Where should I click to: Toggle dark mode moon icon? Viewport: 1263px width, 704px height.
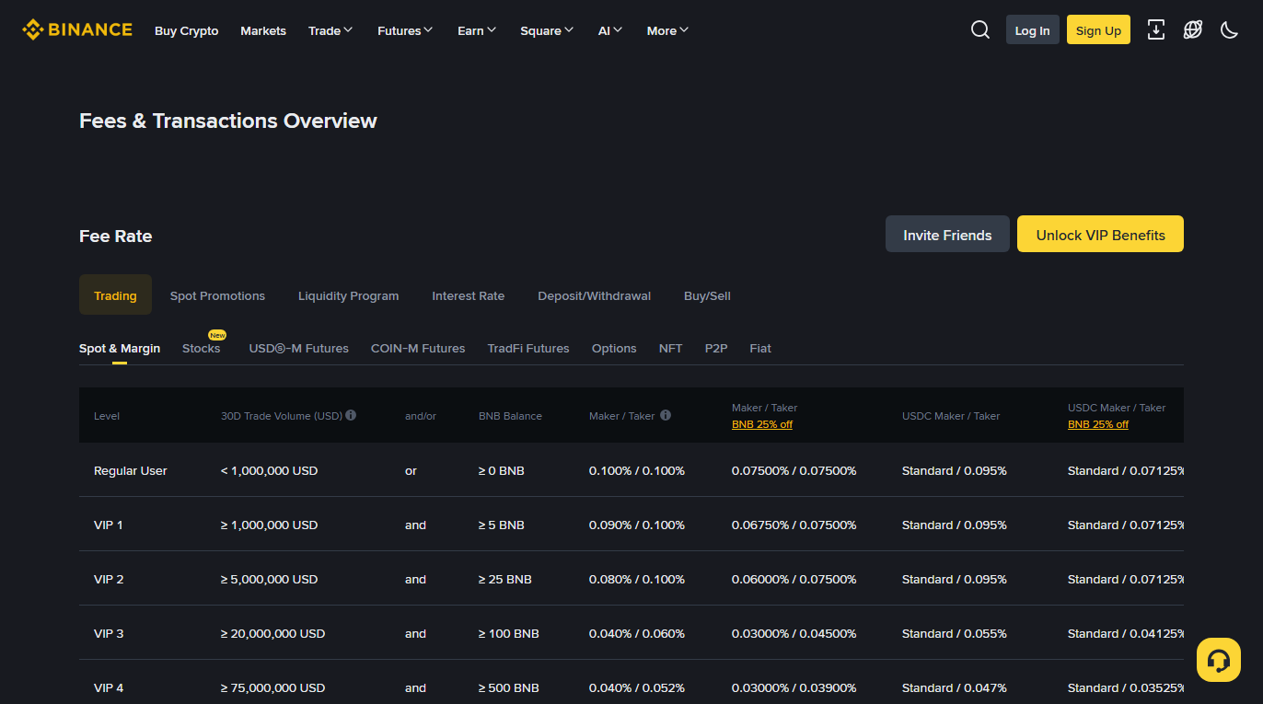tap(1230, 29)
